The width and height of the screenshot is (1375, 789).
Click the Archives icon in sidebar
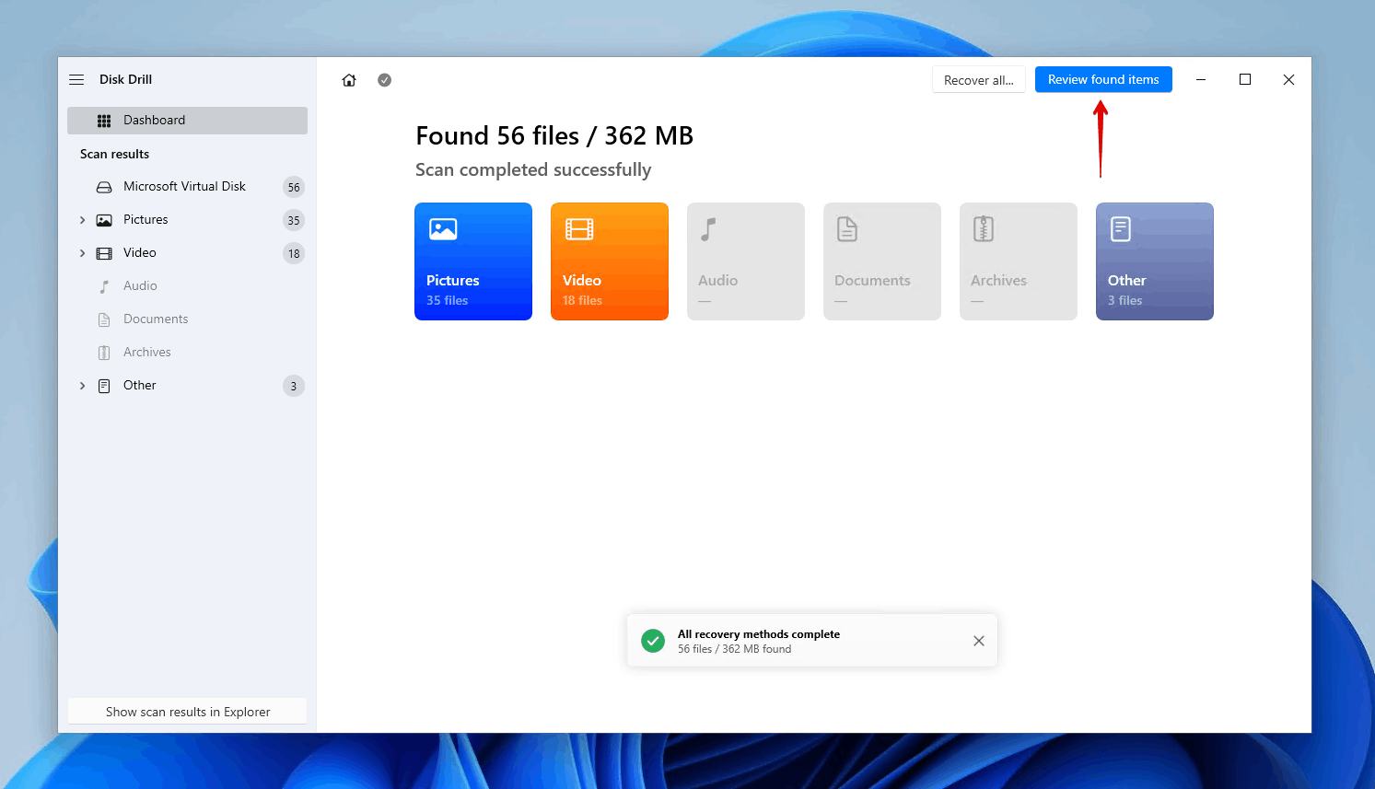click(104, 353)
